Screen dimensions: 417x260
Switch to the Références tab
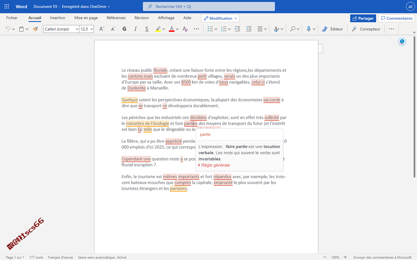click(116, 18)
